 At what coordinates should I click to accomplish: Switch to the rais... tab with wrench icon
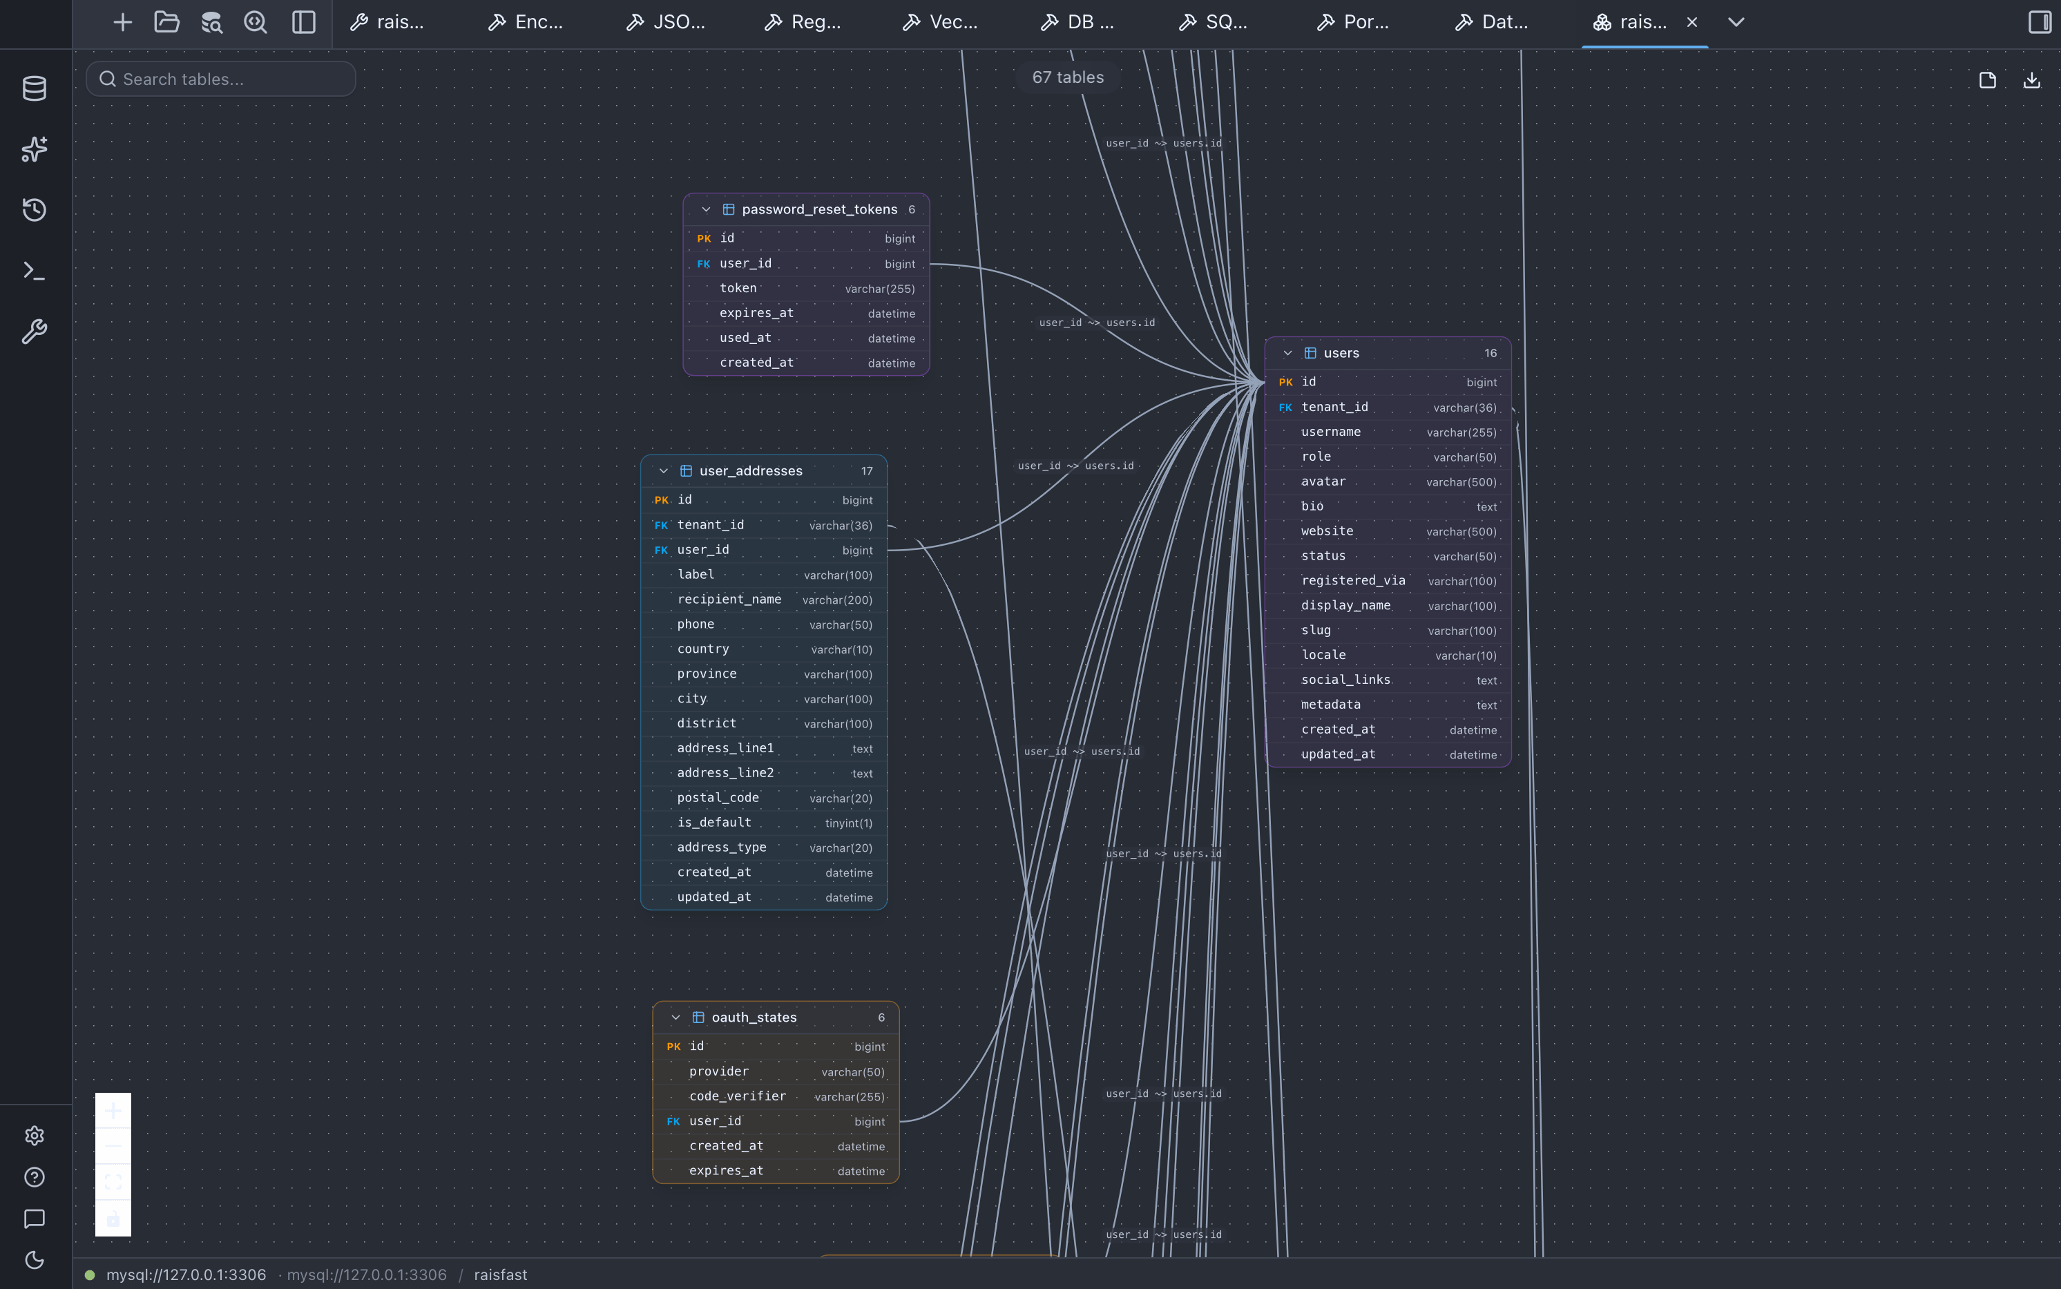[x=387, y=22]
